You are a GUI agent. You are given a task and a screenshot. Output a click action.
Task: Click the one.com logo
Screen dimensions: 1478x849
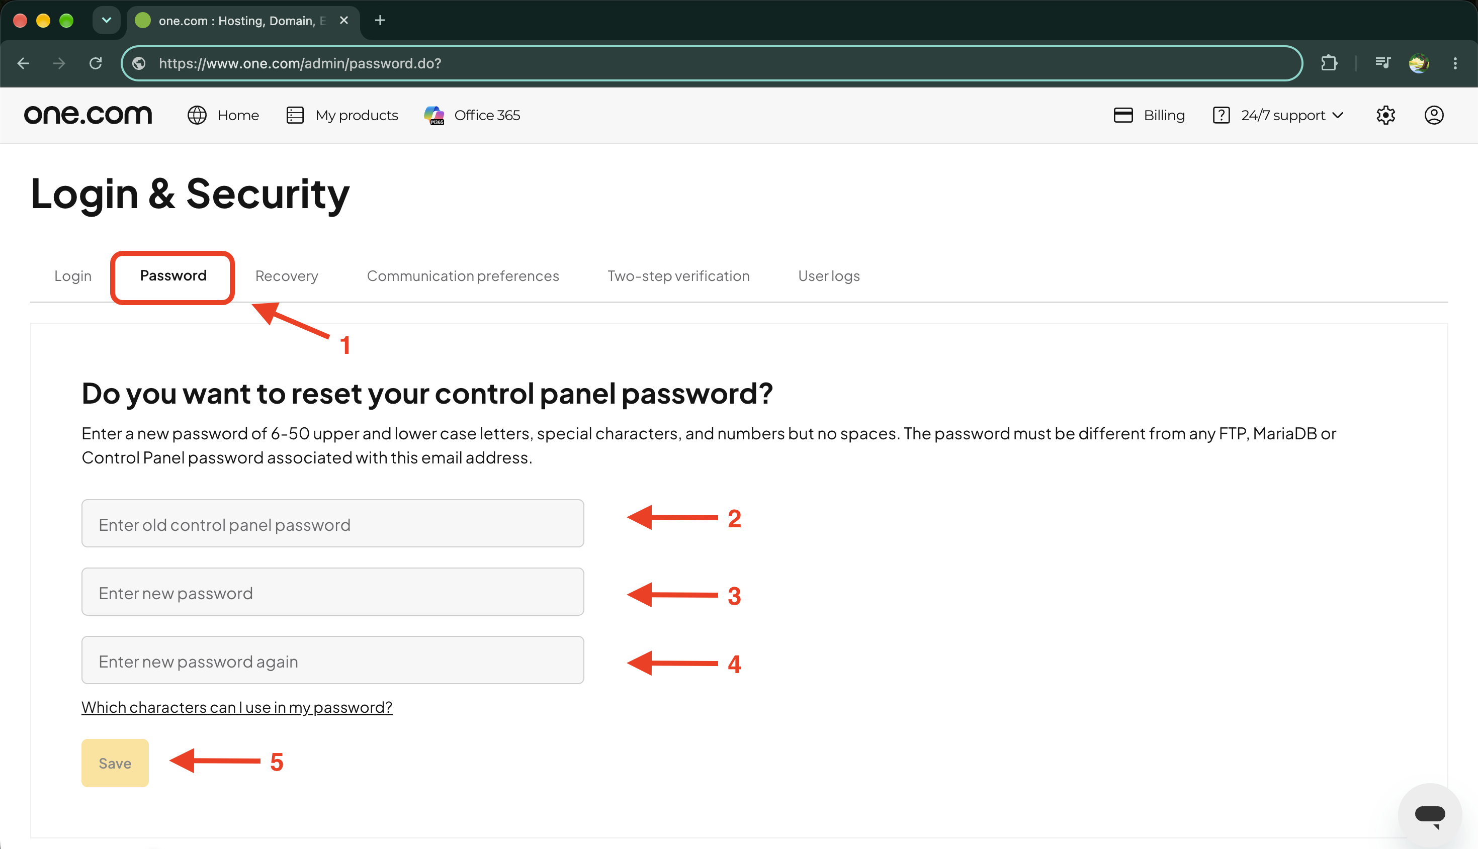pos(88,115)
